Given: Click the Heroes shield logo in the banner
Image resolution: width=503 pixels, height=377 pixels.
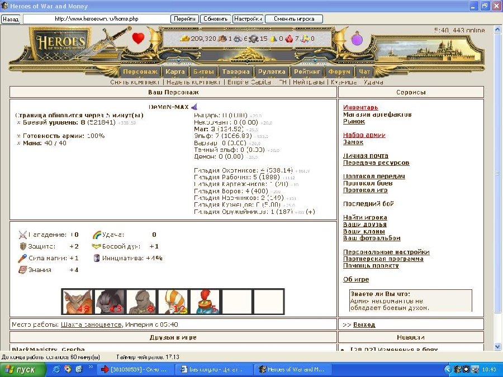Looking at the screenshot, I should (60, 44).
